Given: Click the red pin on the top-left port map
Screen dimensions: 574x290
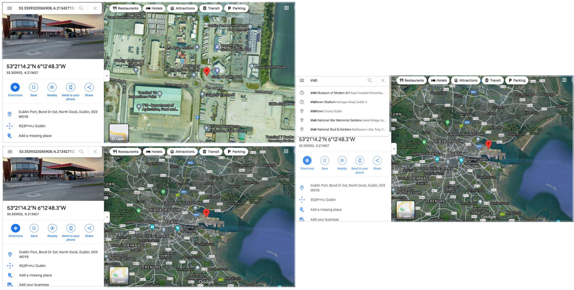Looking at the screenshot, I should pyautogui.click(x=207, y=72).
